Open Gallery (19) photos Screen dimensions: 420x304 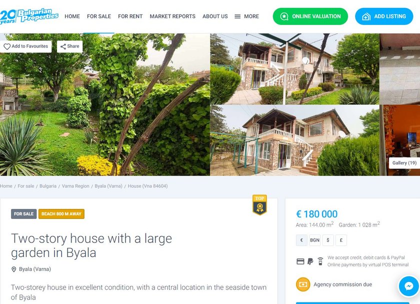(404, 163)
